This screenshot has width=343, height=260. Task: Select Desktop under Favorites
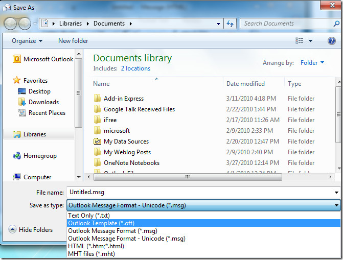(34, 91)
